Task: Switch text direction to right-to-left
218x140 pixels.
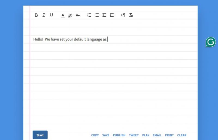Action: pos(123,15)
